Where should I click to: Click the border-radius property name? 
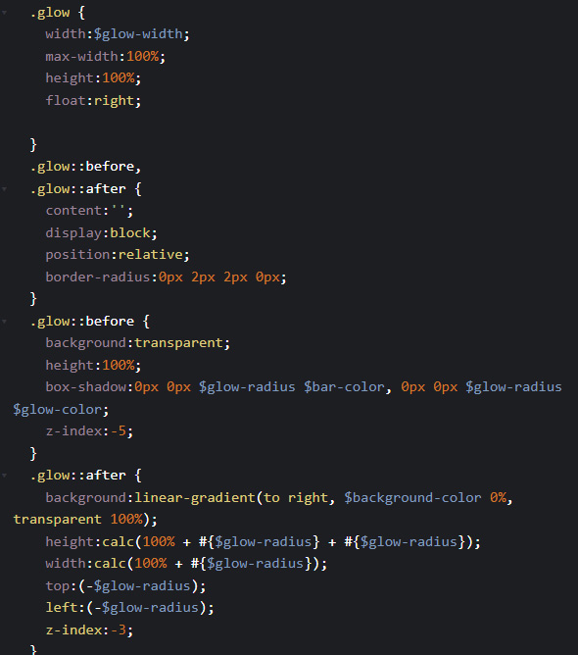(x=98, y=277)
